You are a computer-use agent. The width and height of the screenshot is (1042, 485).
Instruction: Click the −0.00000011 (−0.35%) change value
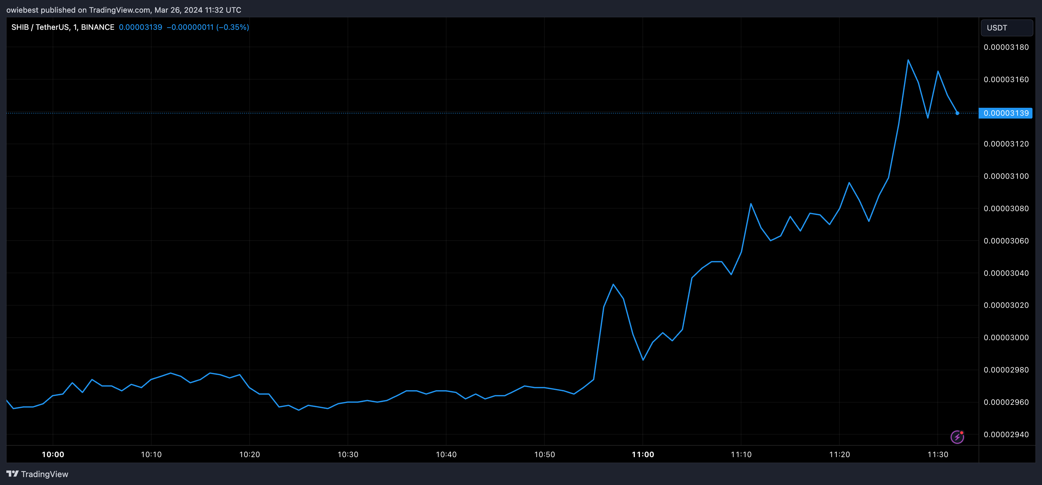(208, 27)
